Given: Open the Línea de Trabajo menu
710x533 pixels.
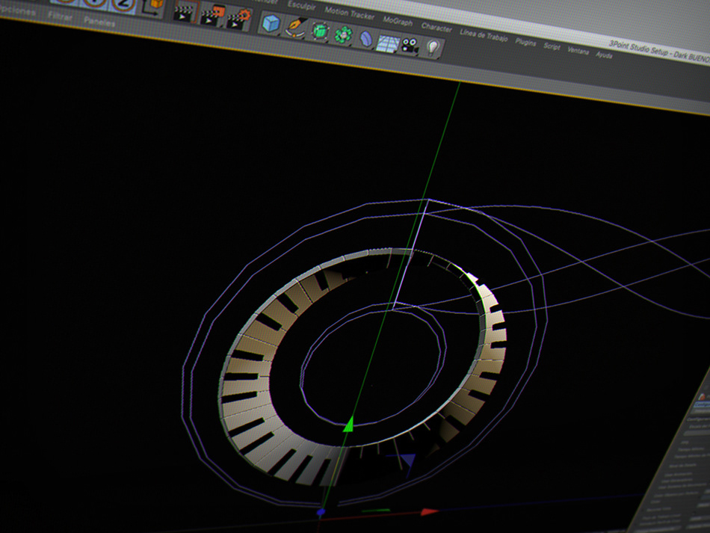Looking at the screenshot, I should 484,35.
